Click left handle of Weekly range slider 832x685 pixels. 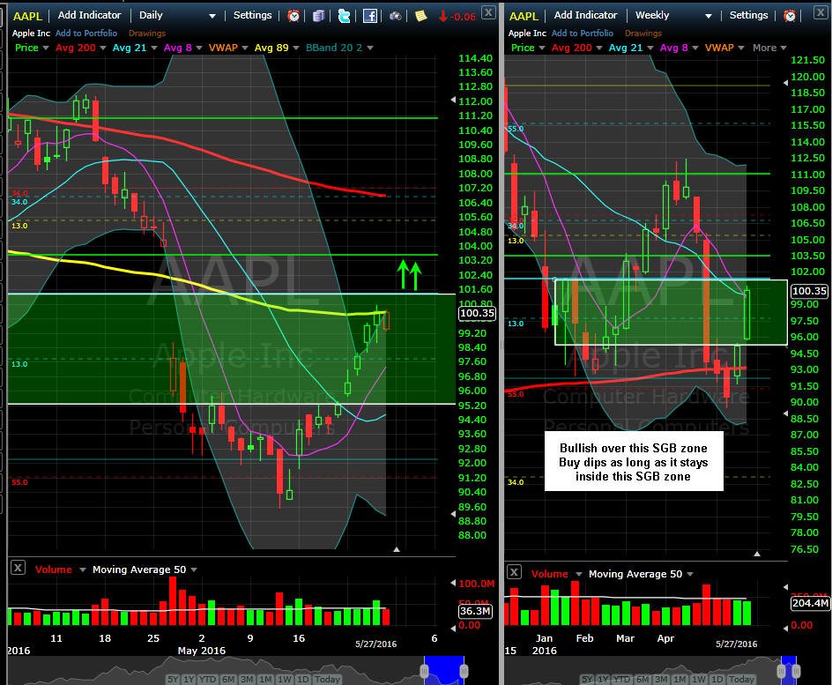point(782,671)
